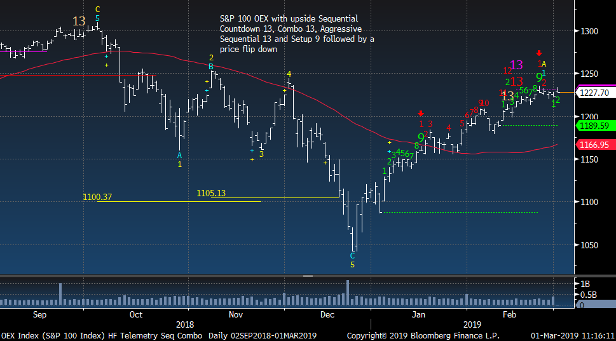Click the 0.5B volume axis label

pos(589,295)
